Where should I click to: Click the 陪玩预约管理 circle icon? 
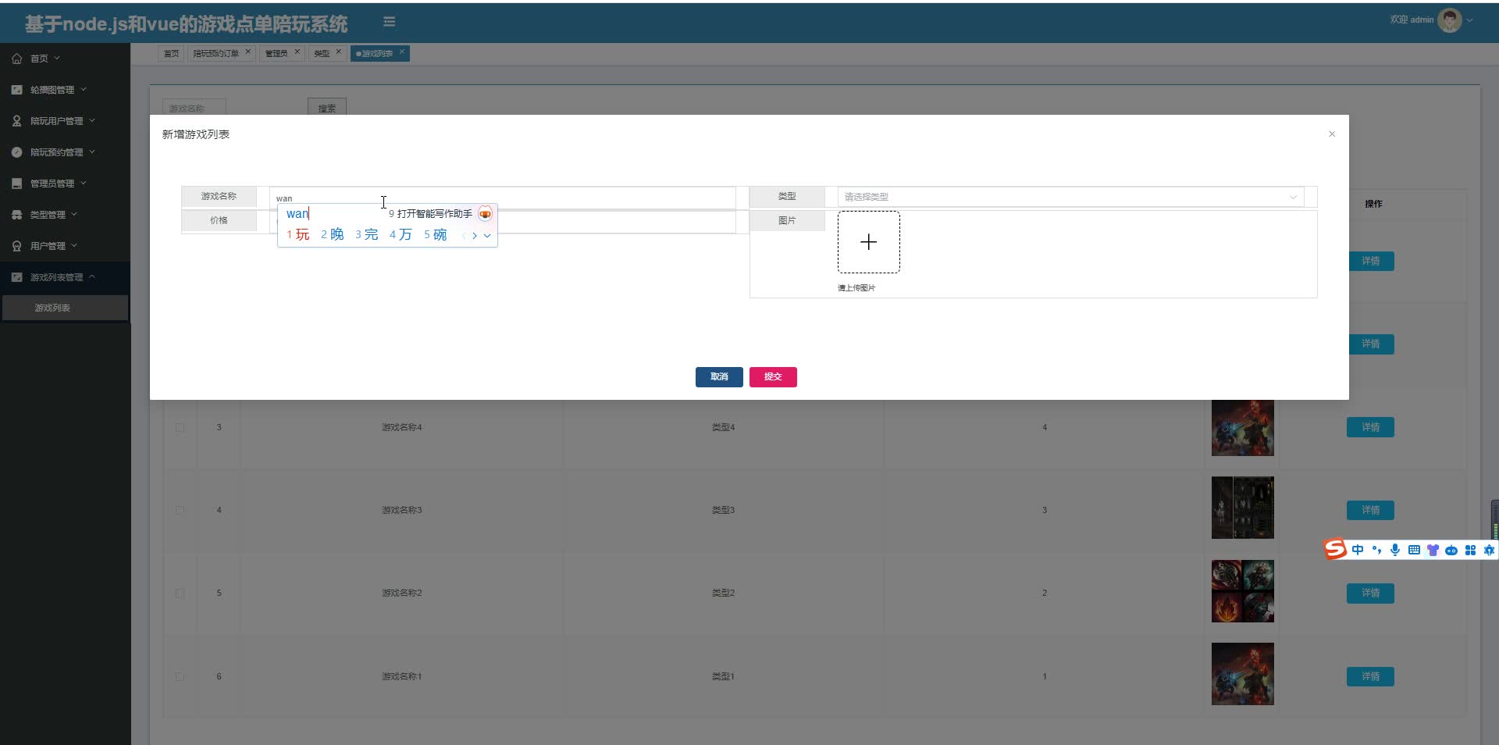[16, 152]
